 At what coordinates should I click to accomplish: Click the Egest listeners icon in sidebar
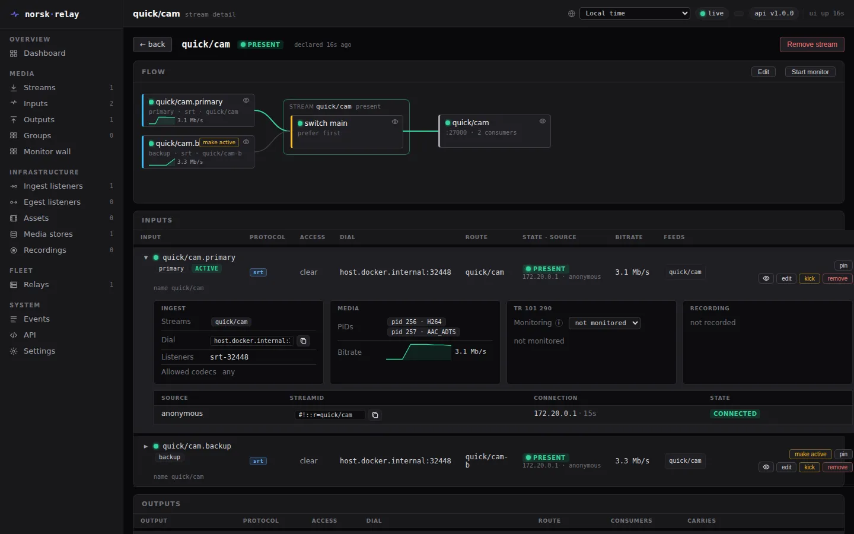tap(14, 202)
